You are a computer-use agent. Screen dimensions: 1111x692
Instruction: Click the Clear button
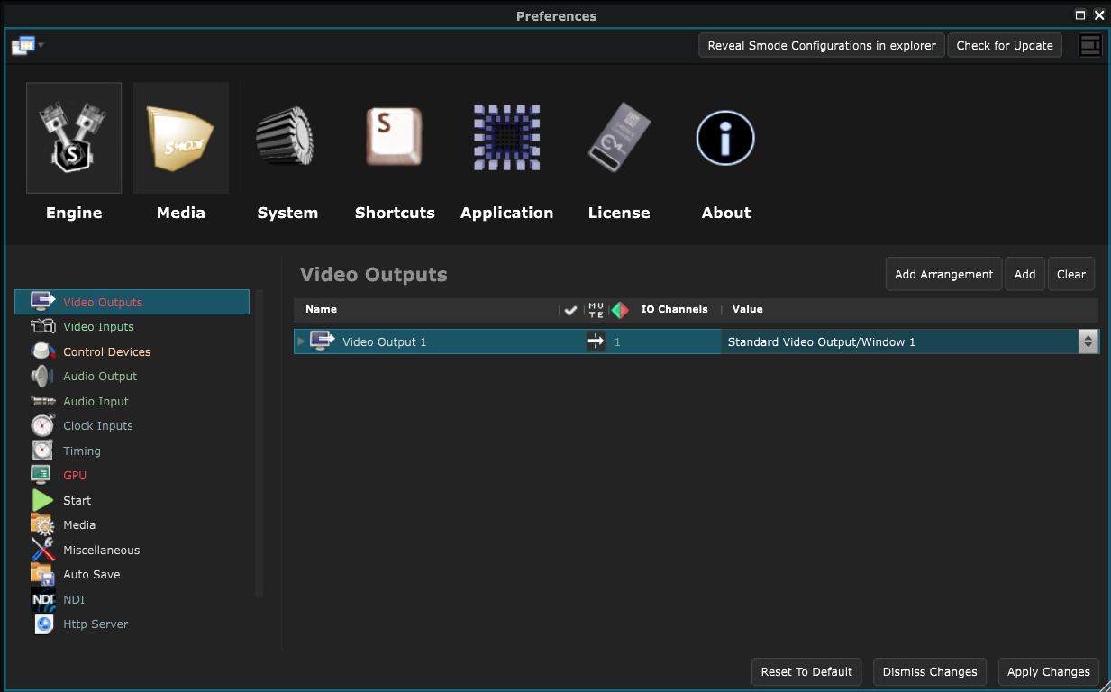[1071, 274]
